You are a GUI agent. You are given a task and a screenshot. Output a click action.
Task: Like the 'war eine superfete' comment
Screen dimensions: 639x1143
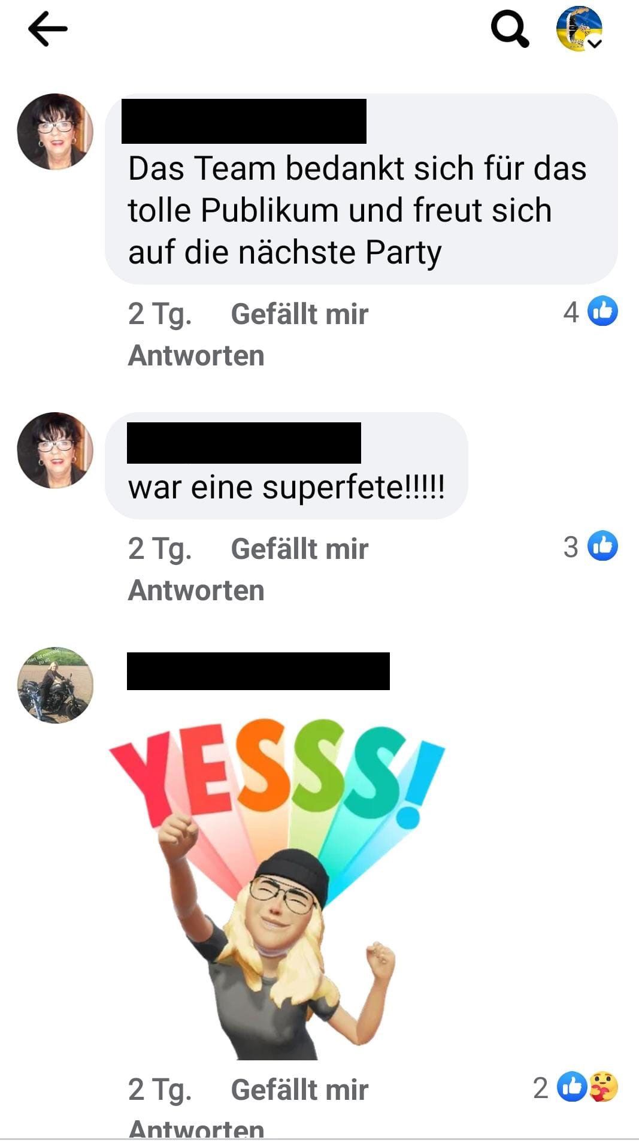tap(299, 549)
